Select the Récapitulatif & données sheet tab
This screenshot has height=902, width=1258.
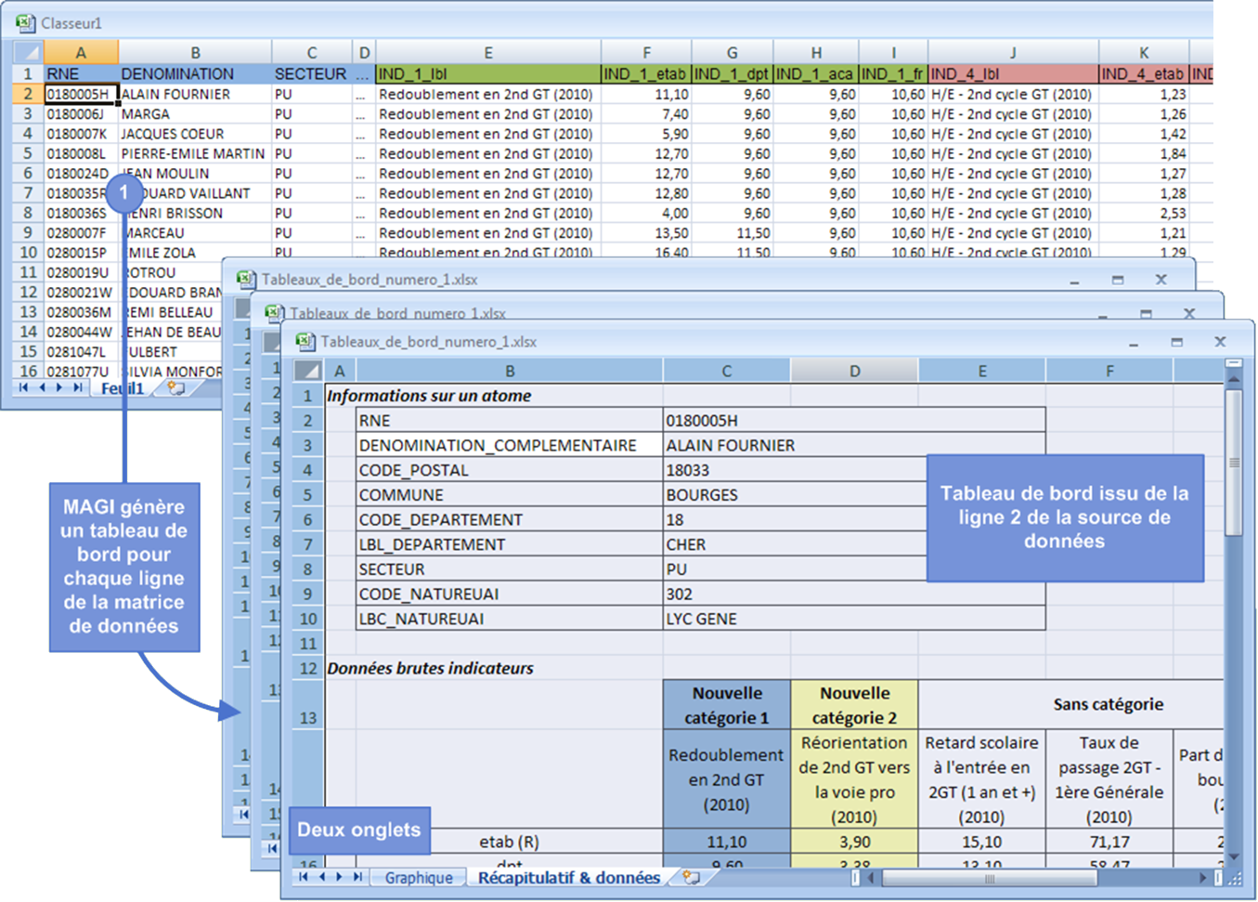click(568, 878)
